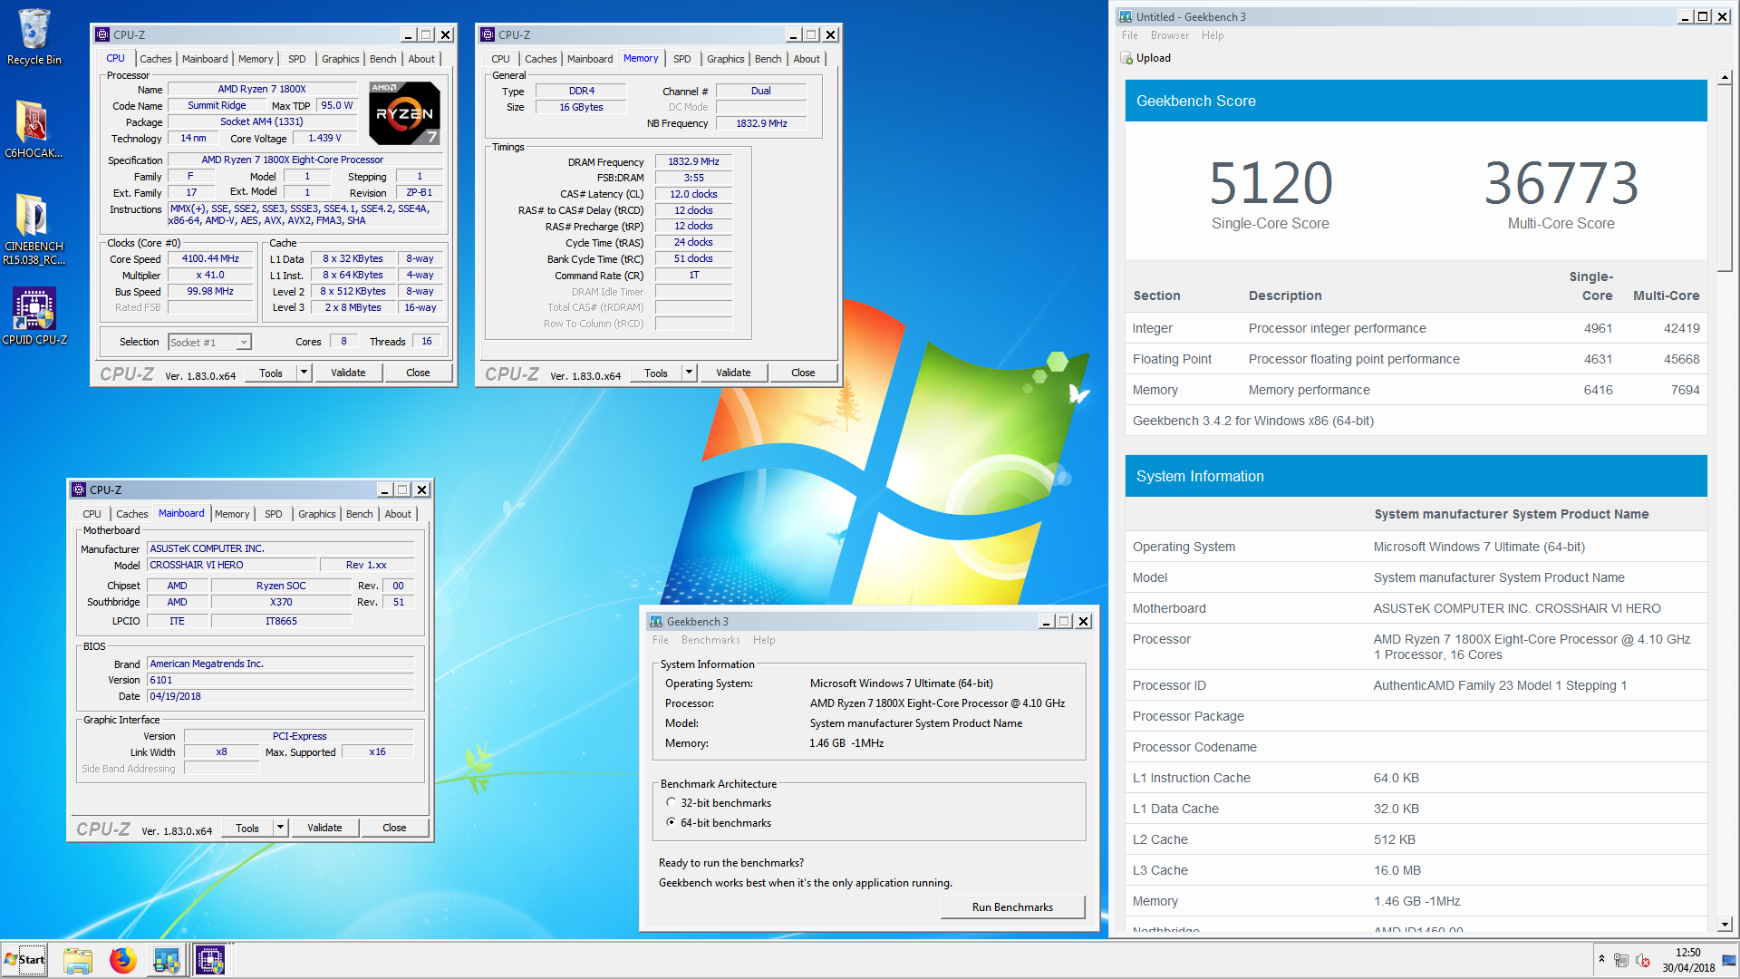Click the Untitled - Geekbench 3 window title icon
Image resolution: width=1740 pixels, height=979 pixels.
click(x=1126, y=16)
